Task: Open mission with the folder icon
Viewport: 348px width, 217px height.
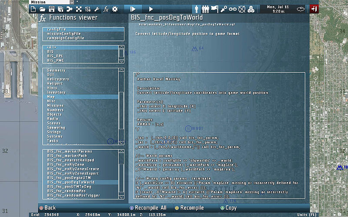Action: point(42,9)
